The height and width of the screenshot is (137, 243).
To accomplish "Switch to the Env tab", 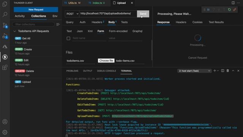I will point(55,16).
